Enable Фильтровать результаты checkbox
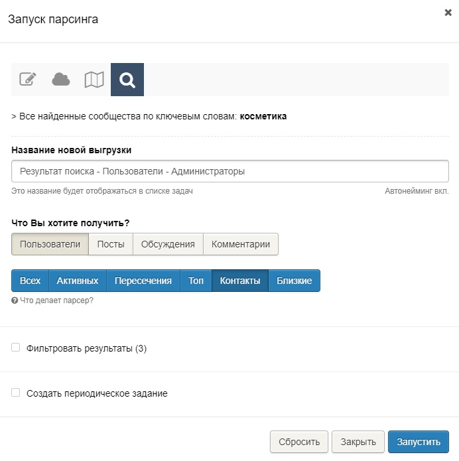This screenshot has height=461, width=459. [x=16, y=348]
